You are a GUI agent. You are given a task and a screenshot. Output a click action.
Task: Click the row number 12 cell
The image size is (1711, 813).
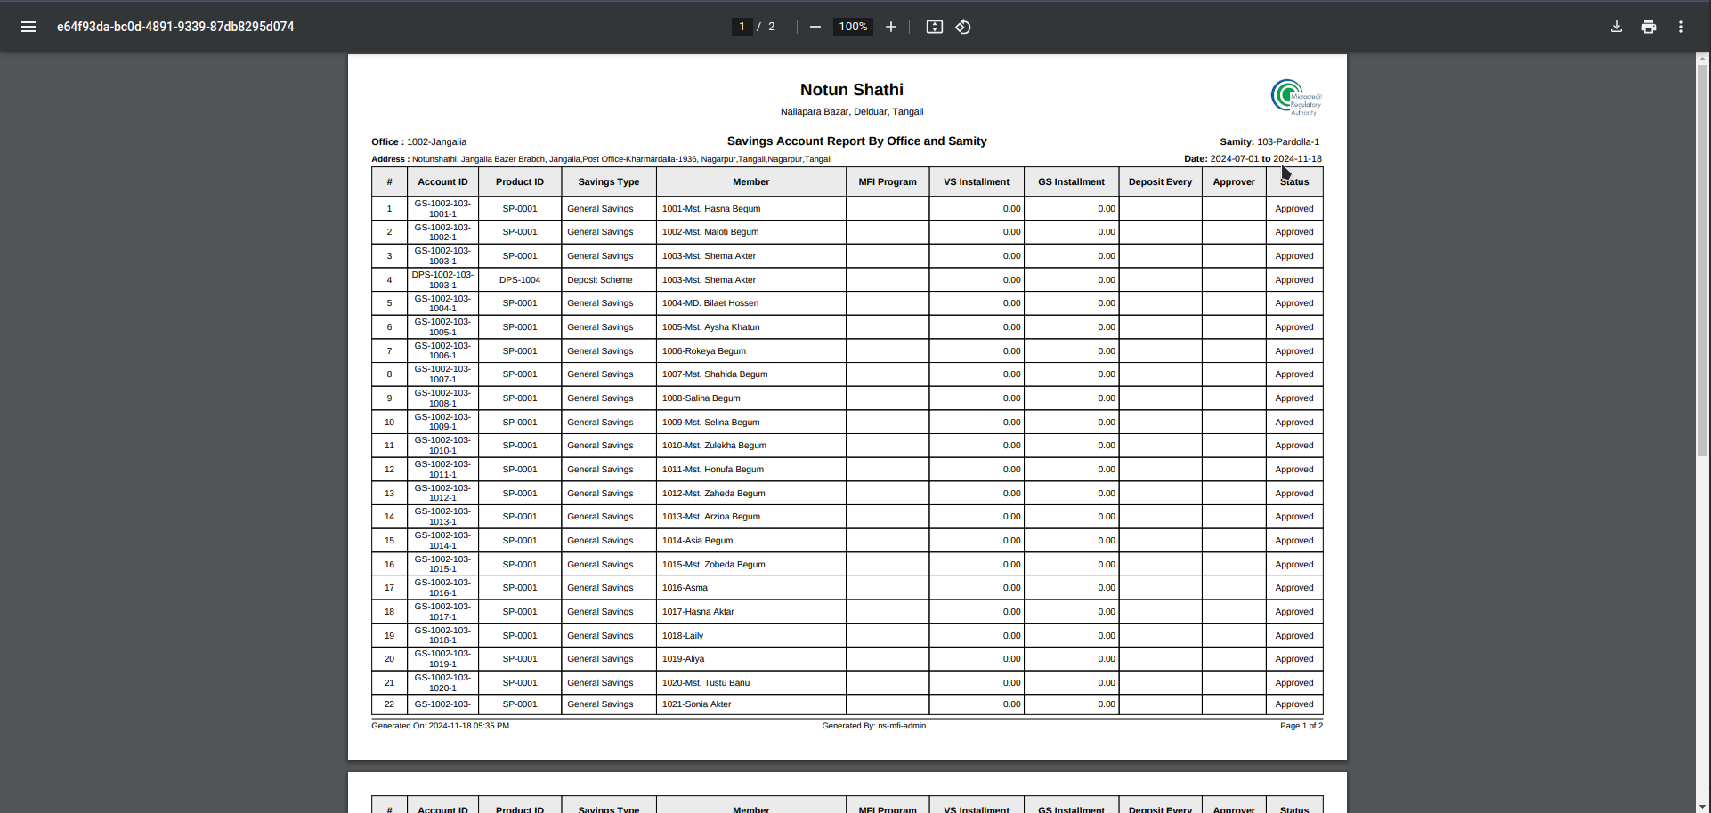click(389, 470)
